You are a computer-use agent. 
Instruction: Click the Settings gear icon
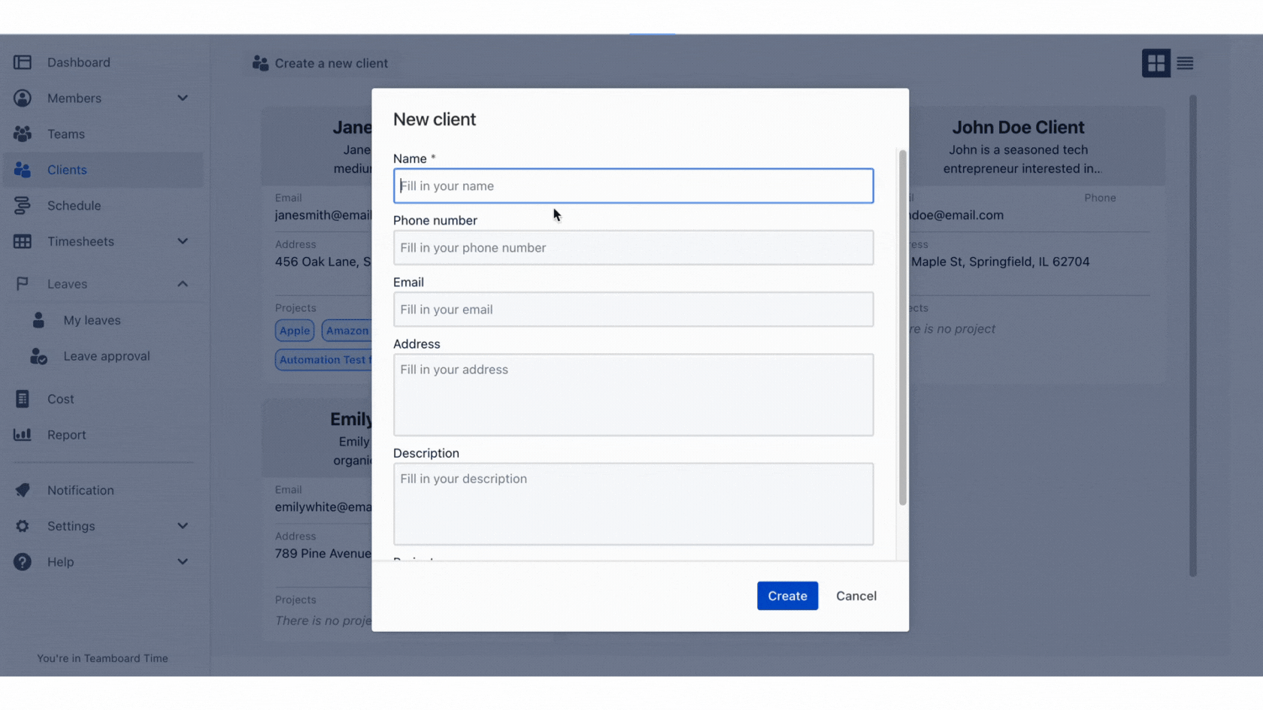23,526
